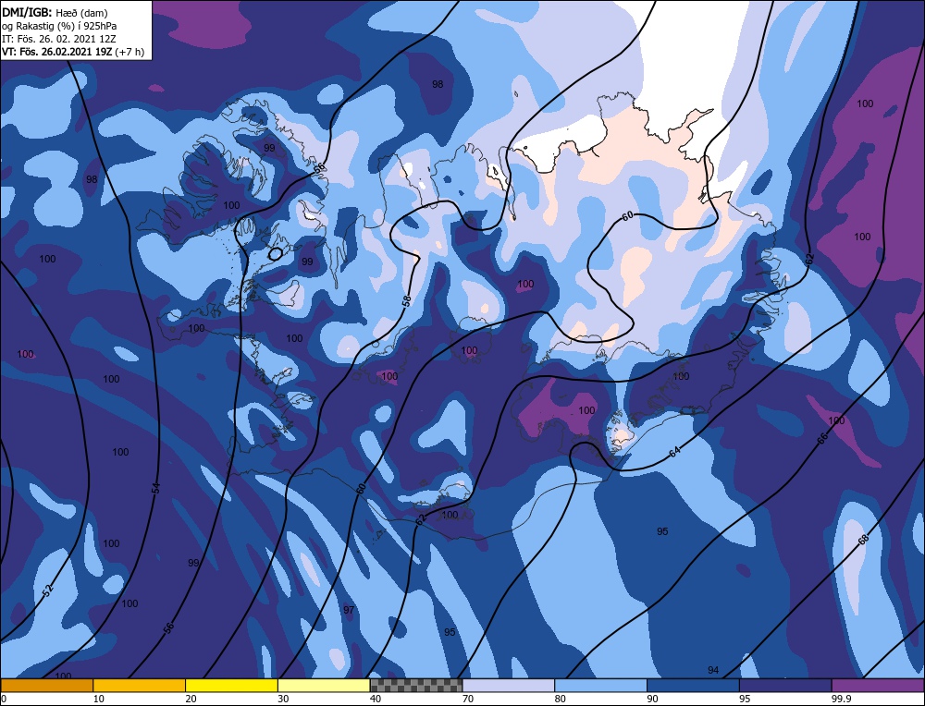Click the '97' humidity value on the map
Screen dimensions: 925x706
pyautogui.click(x=349, y=610)
